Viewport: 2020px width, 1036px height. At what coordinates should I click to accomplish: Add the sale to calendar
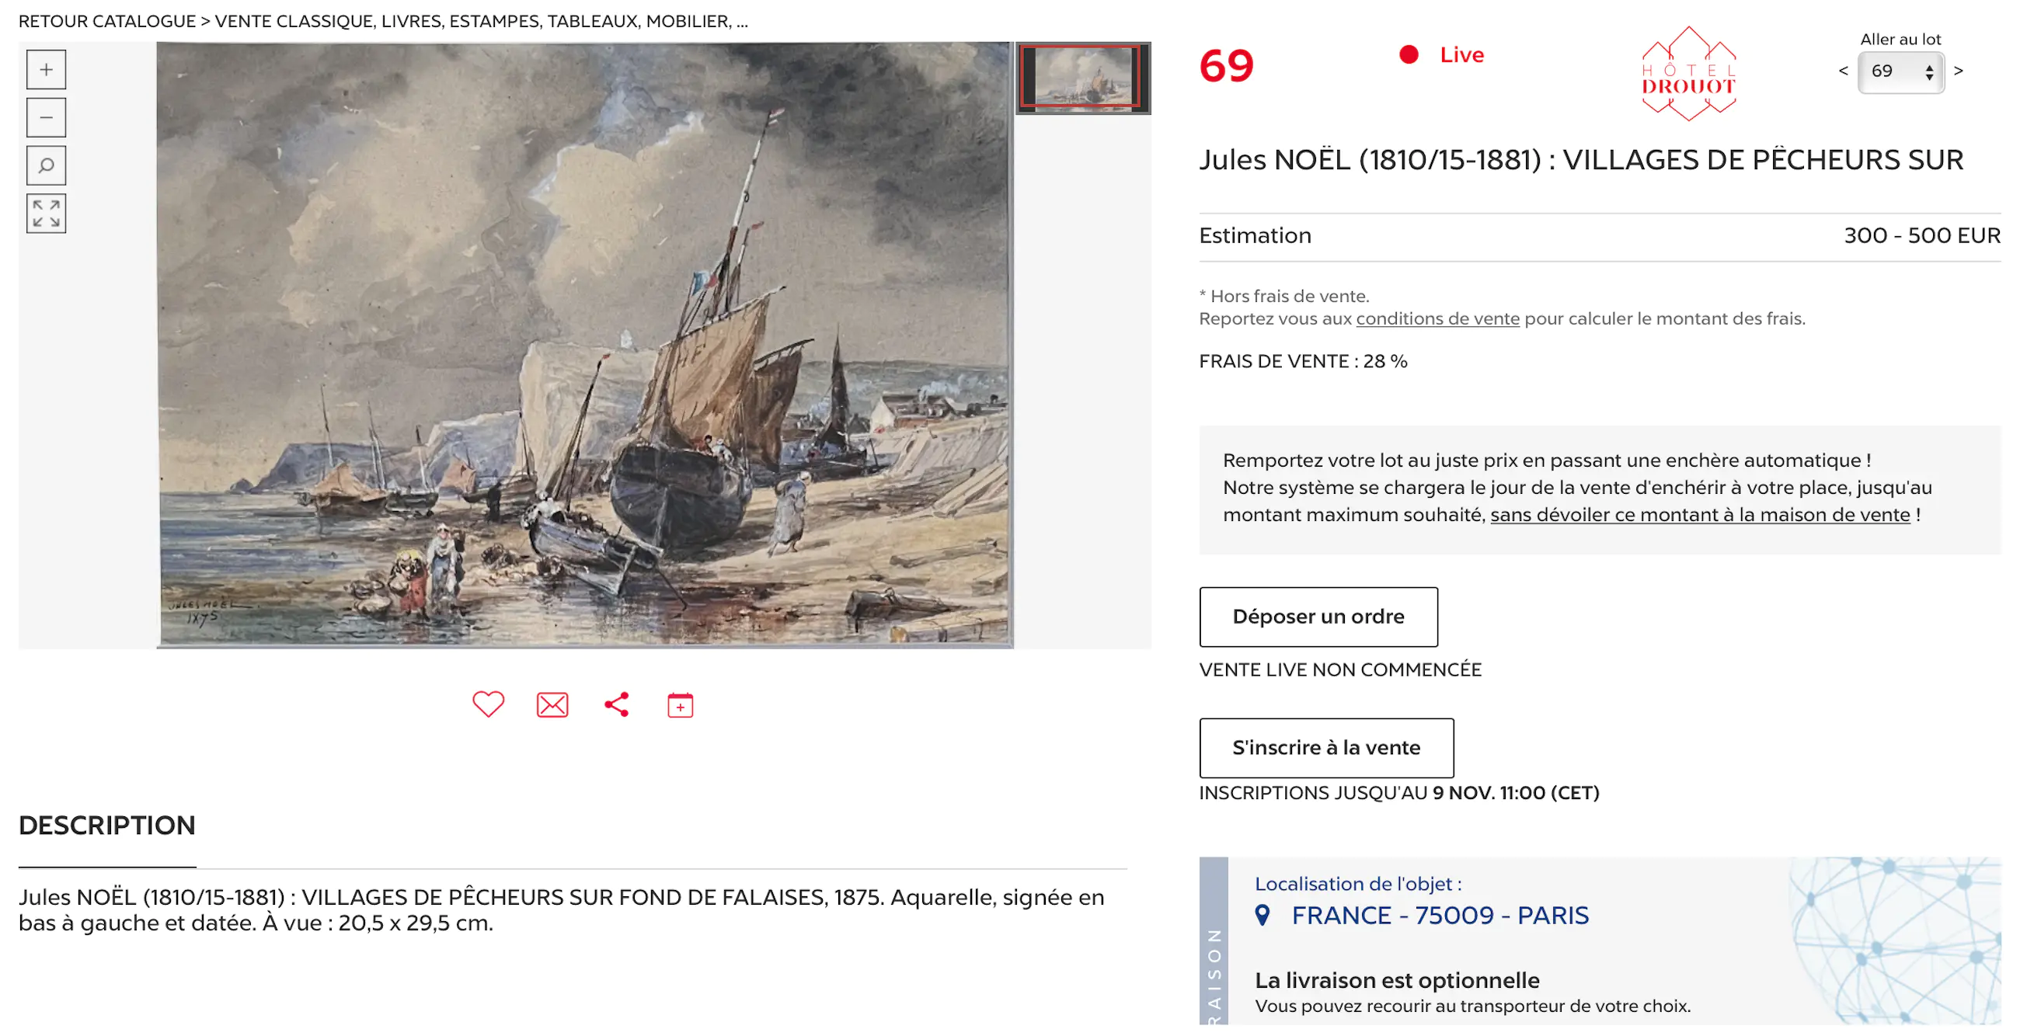pos(680,704)
